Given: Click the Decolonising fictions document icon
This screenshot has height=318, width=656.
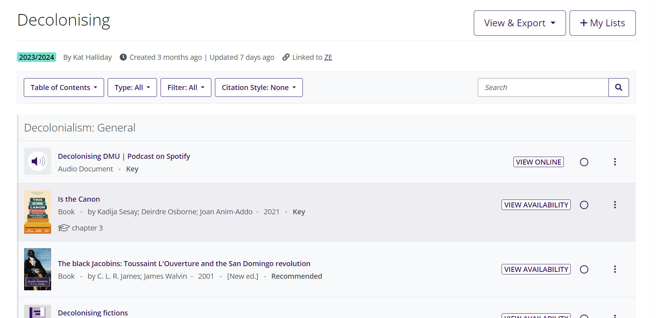Looking at the screenshot, I should click(x=37, y=312).
